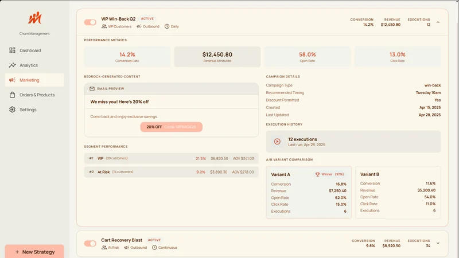Click the VIP Win-Back Q2 campaign title
459x258 pixels.
click(x=118, y=19)
